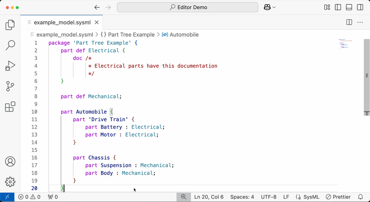Screen dimensions: 370x202
Task: Open Run and Debug view
Action: tap(10, 66)
